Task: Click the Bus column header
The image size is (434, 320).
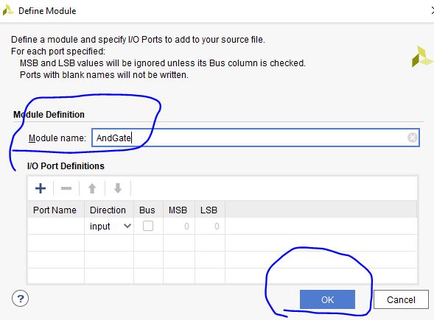Action: (148, 210)
